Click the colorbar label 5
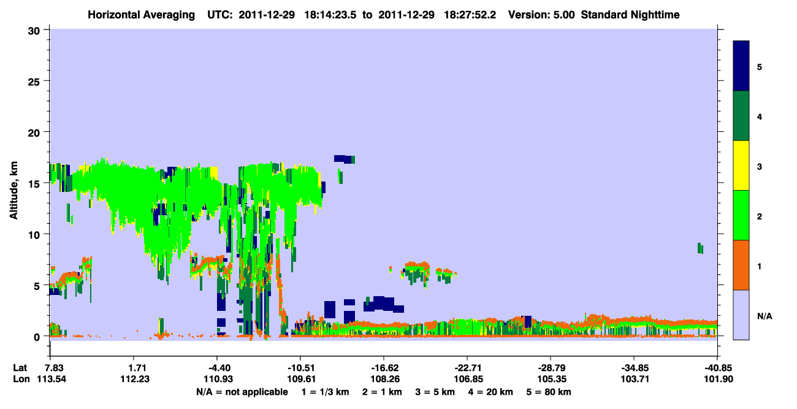Viewport: 797px width, 409px height. coord(760,66)
